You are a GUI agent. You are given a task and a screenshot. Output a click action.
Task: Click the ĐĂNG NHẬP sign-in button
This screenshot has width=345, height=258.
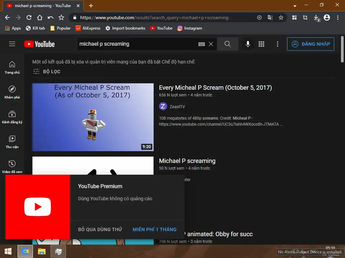[x=310, y=44]
